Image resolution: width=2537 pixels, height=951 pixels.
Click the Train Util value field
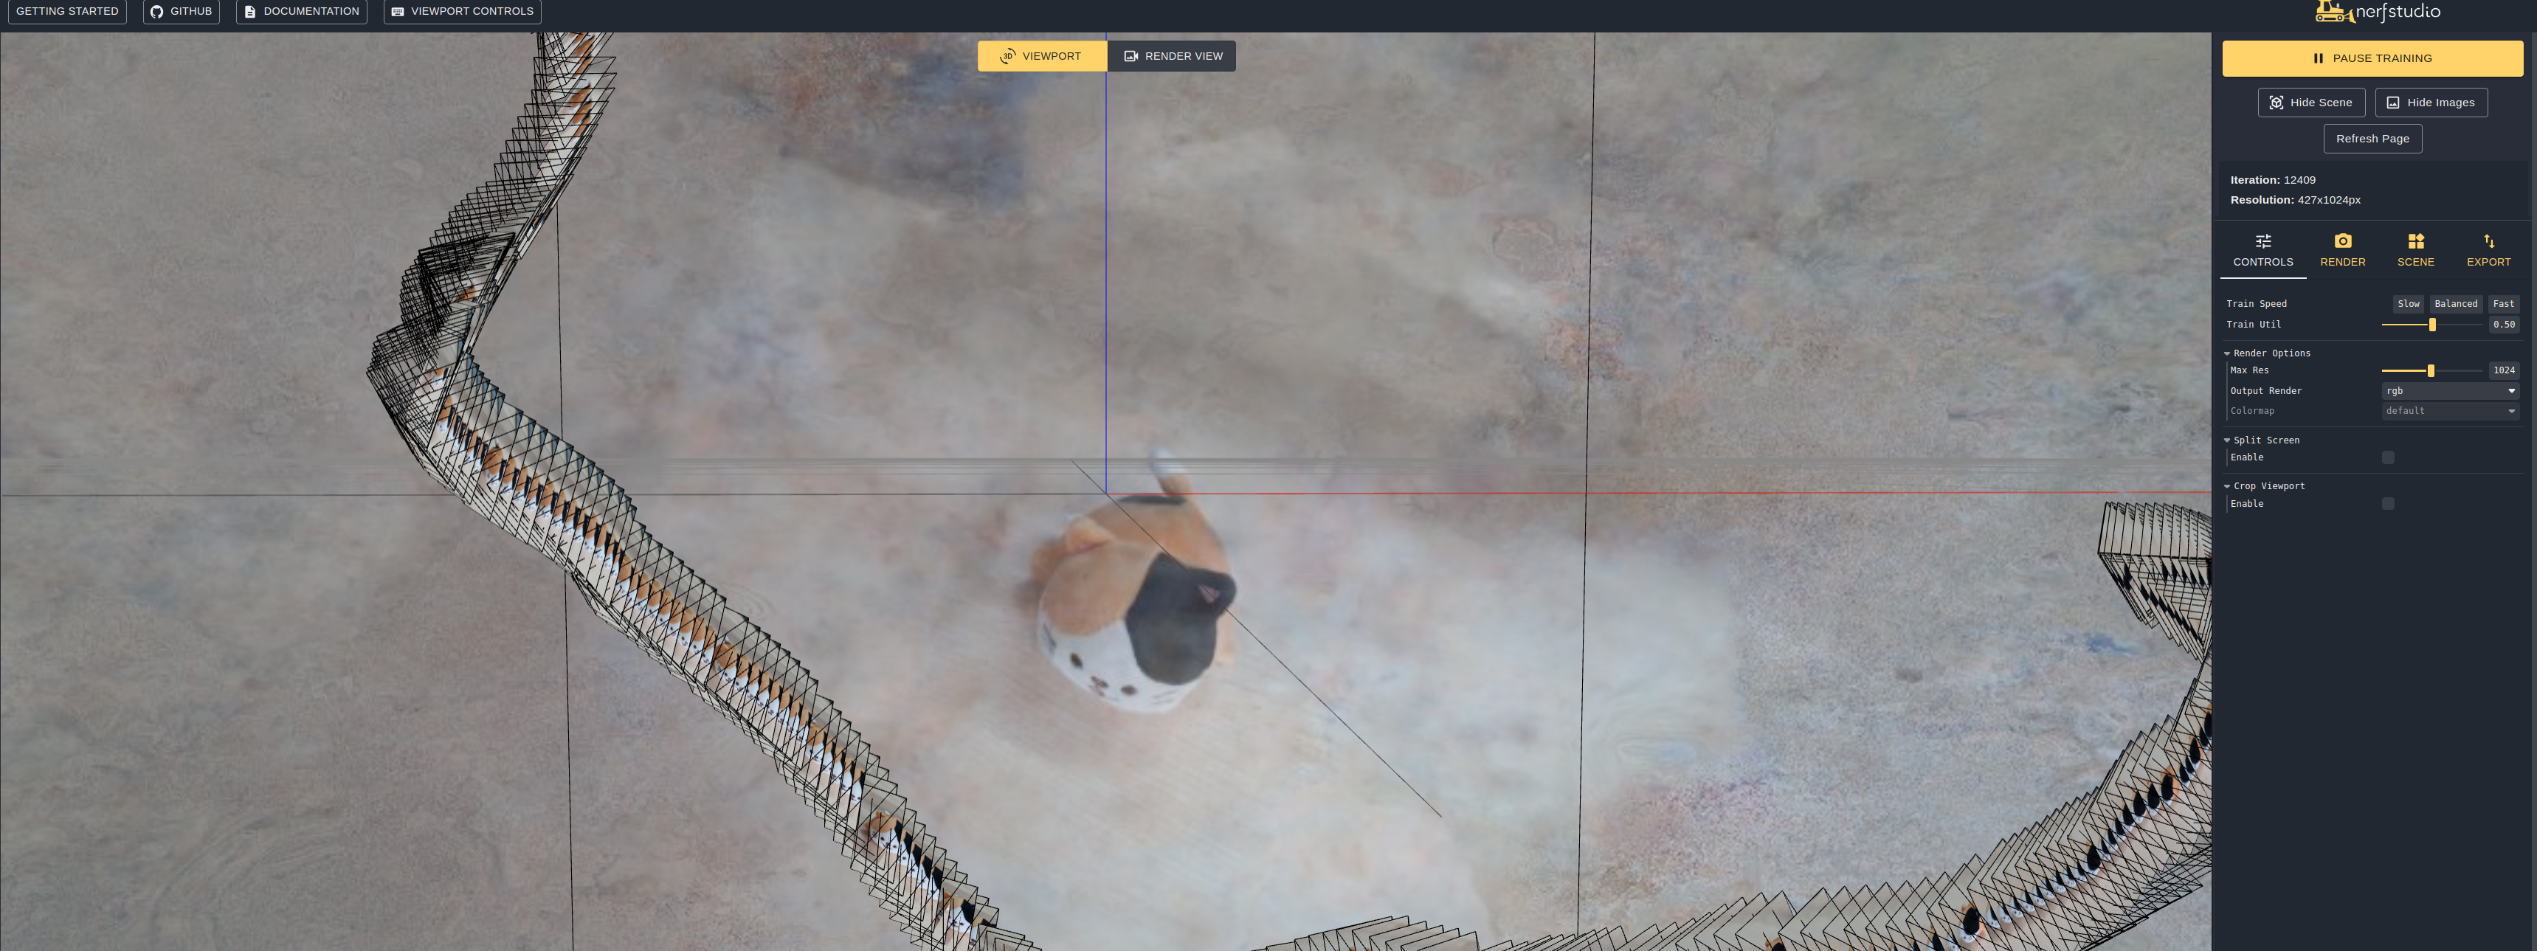tap(2504, 325)
